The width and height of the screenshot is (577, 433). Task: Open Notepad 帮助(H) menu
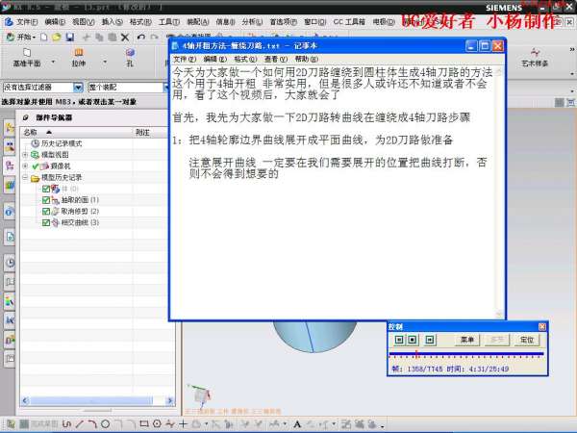(306, 59)
